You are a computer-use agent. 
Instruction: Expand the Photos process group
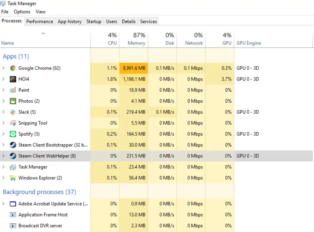[4, 101]
